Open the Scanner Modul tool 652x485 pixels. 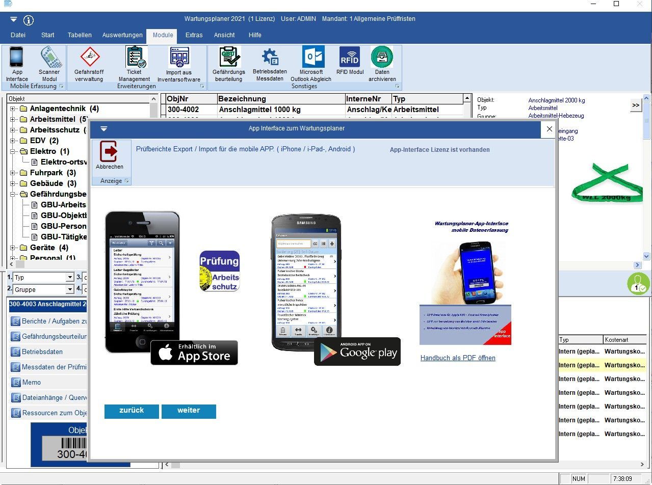[49, 64]
